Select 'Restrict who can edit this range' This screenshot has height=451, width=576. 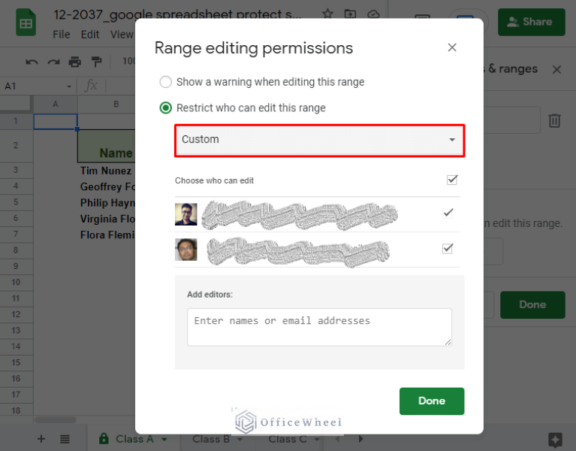[166, 107]
